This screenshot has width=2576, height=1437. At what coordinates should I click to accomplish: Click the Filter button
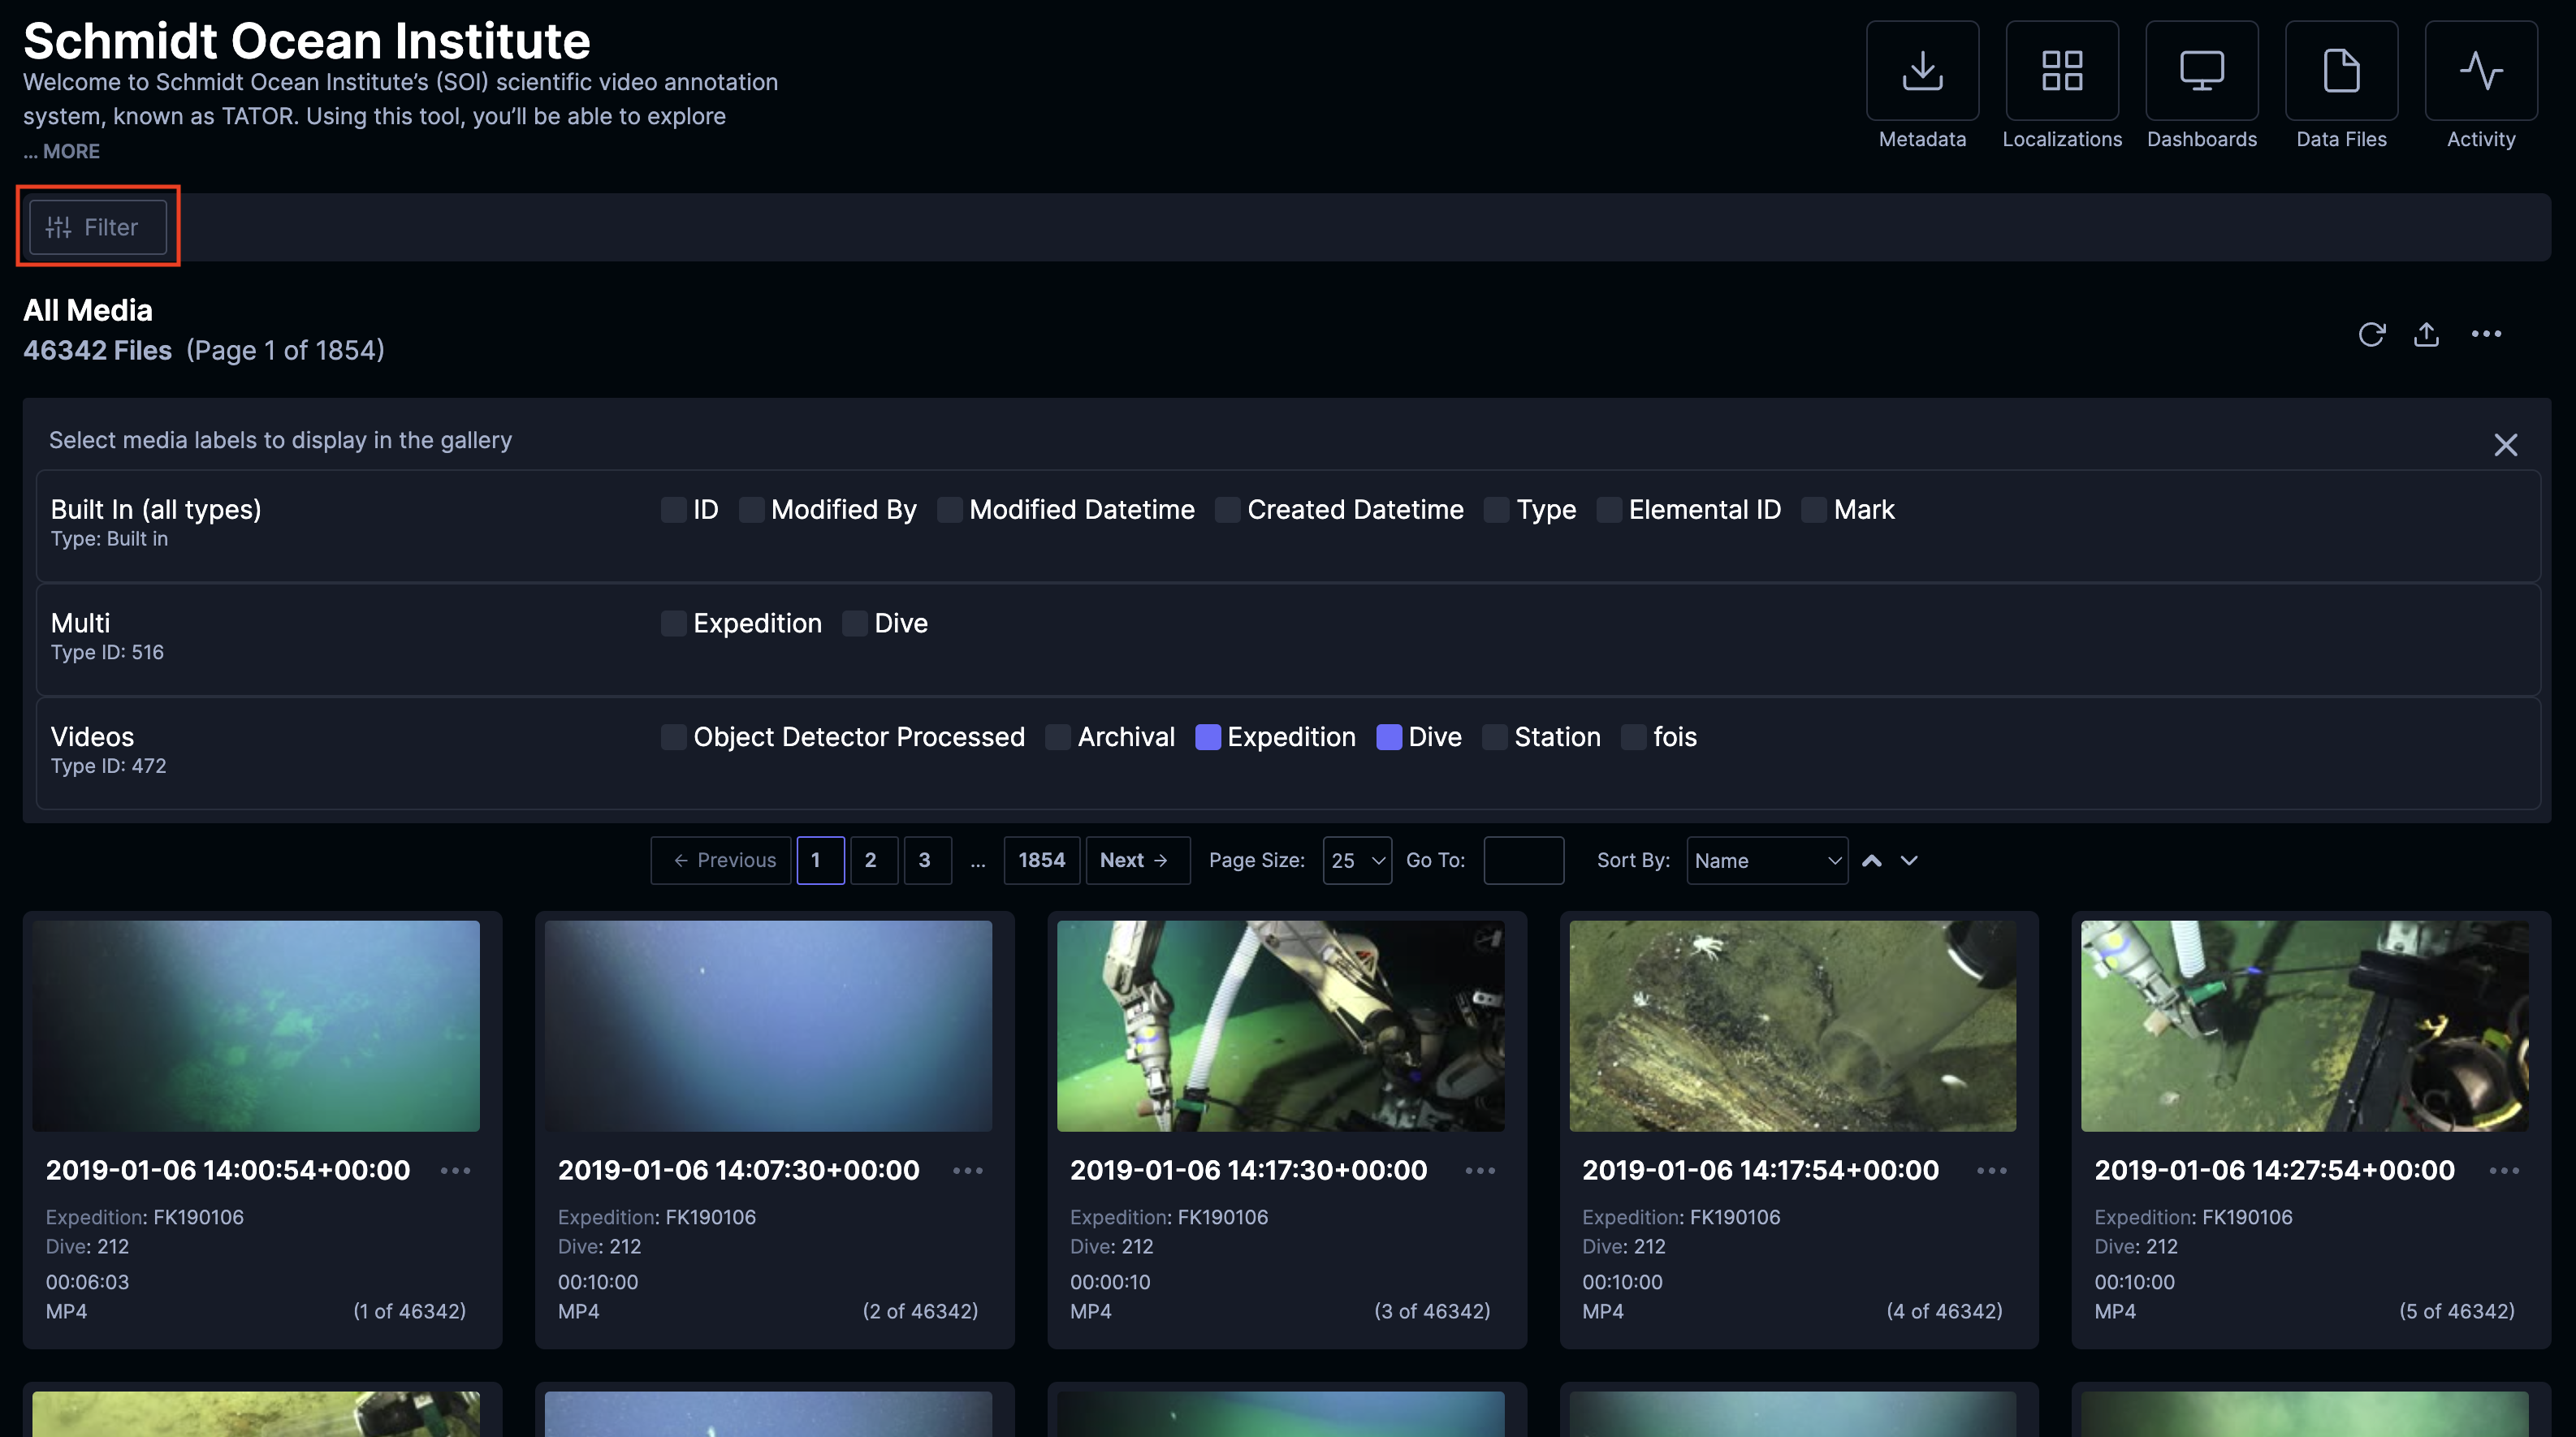coord(97,227)
